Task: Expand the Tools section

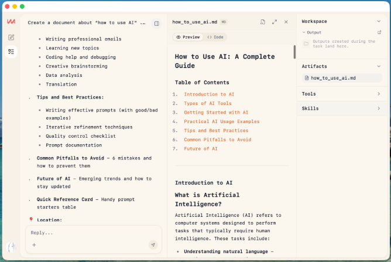Action: (x=342, y=94)
